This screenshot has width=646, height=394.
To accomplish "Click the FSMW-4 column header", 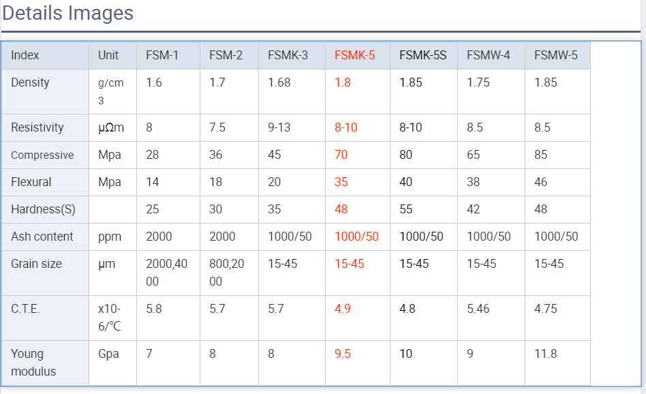I will click(x=488, y=55).
